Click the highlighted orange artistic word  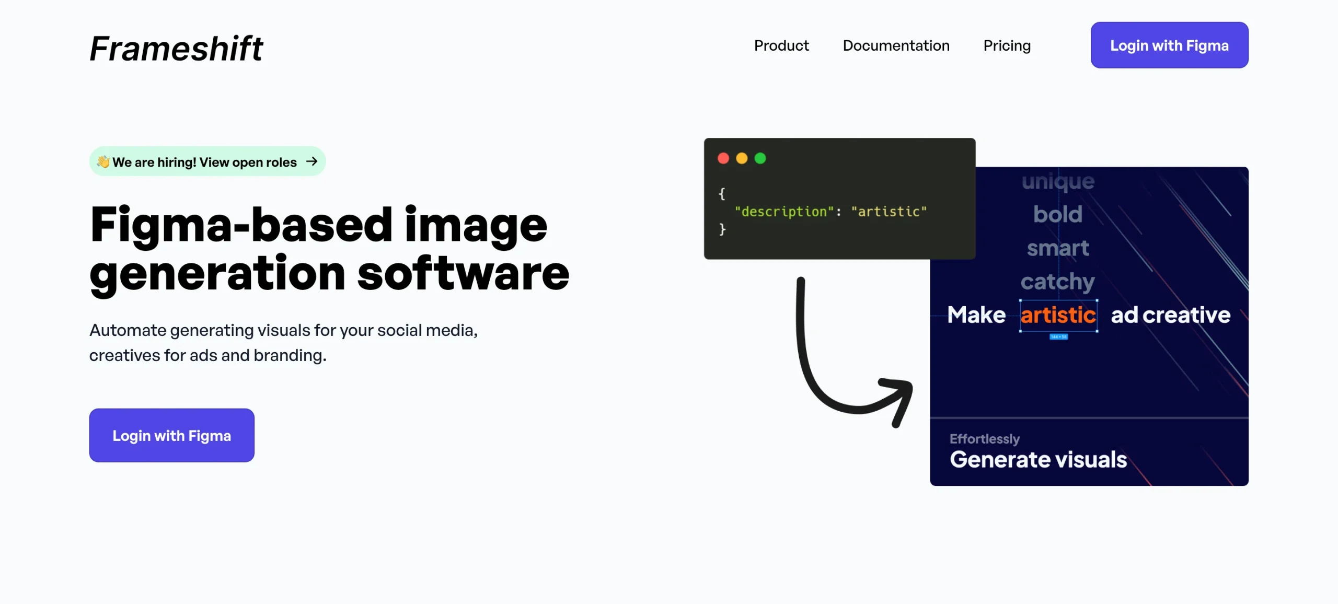(x=1058, y=315)
